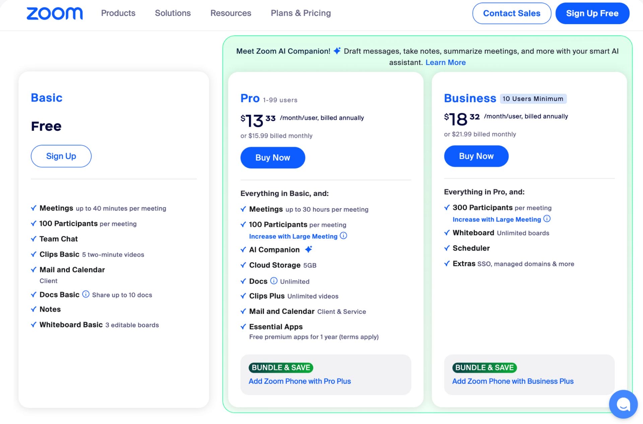
Task: Navigate to Products in the top menu
Action: point(118,13)
